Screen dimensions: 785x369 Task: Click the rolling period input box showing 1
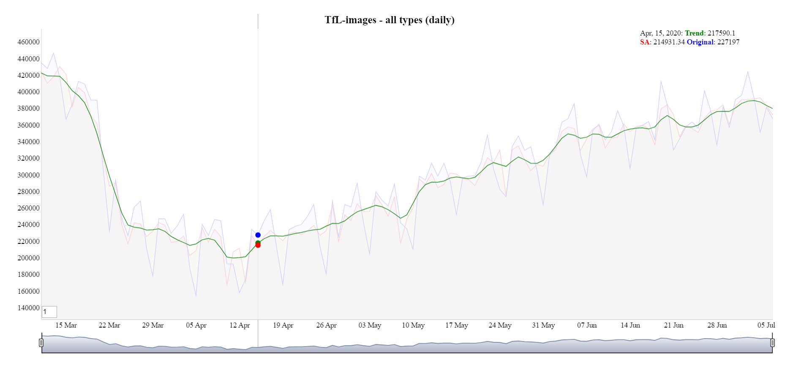(49, 312)
